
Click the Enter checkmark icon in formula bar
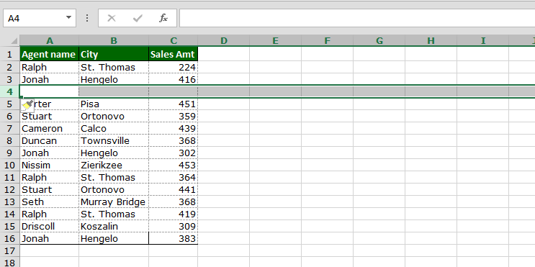(138, 18)
